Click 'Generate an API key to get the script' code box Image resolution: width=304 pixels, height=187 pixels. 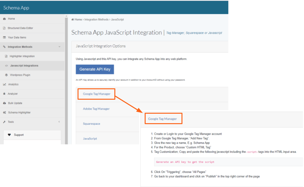(228, 162)
